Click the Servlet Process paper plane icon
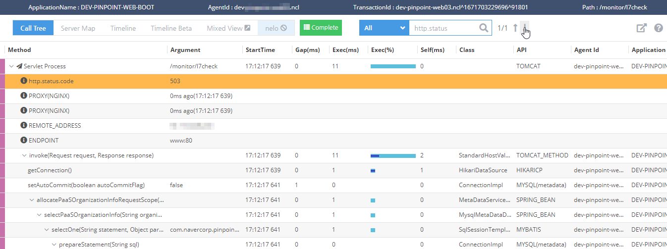This screenshot has height=249, width=667. tap(19, 66)
